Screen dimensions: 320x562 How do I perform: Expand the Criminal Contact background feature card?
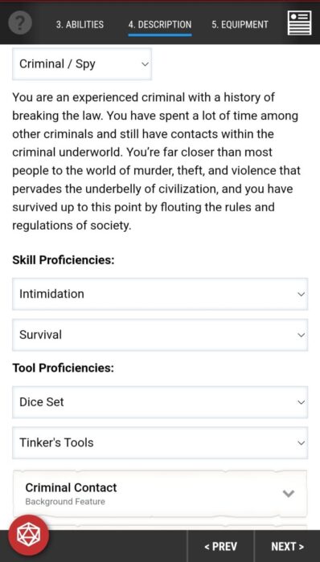point(160,494)
